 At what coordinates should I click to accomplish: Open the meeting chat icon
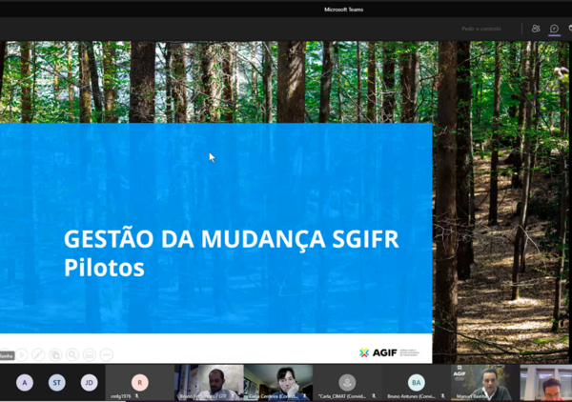click(554, 29)
